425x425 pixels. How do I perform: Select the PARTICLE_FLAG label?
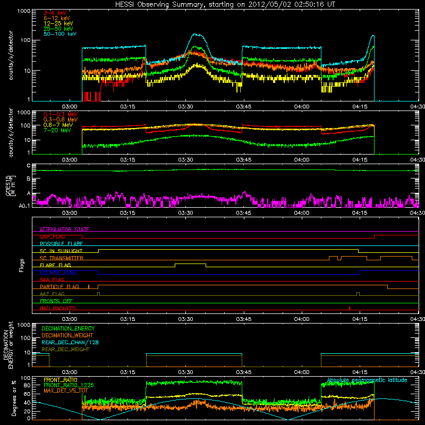[59, 286]
